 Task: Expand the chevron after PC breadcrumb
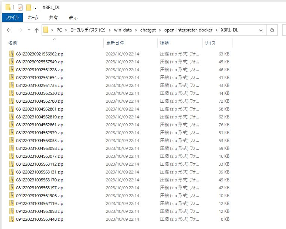(66, 30)
